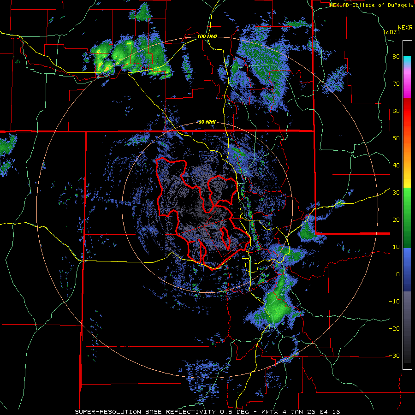Click the 50 NMI range ring label
415x415 pixels.
(x=207, y=122)
